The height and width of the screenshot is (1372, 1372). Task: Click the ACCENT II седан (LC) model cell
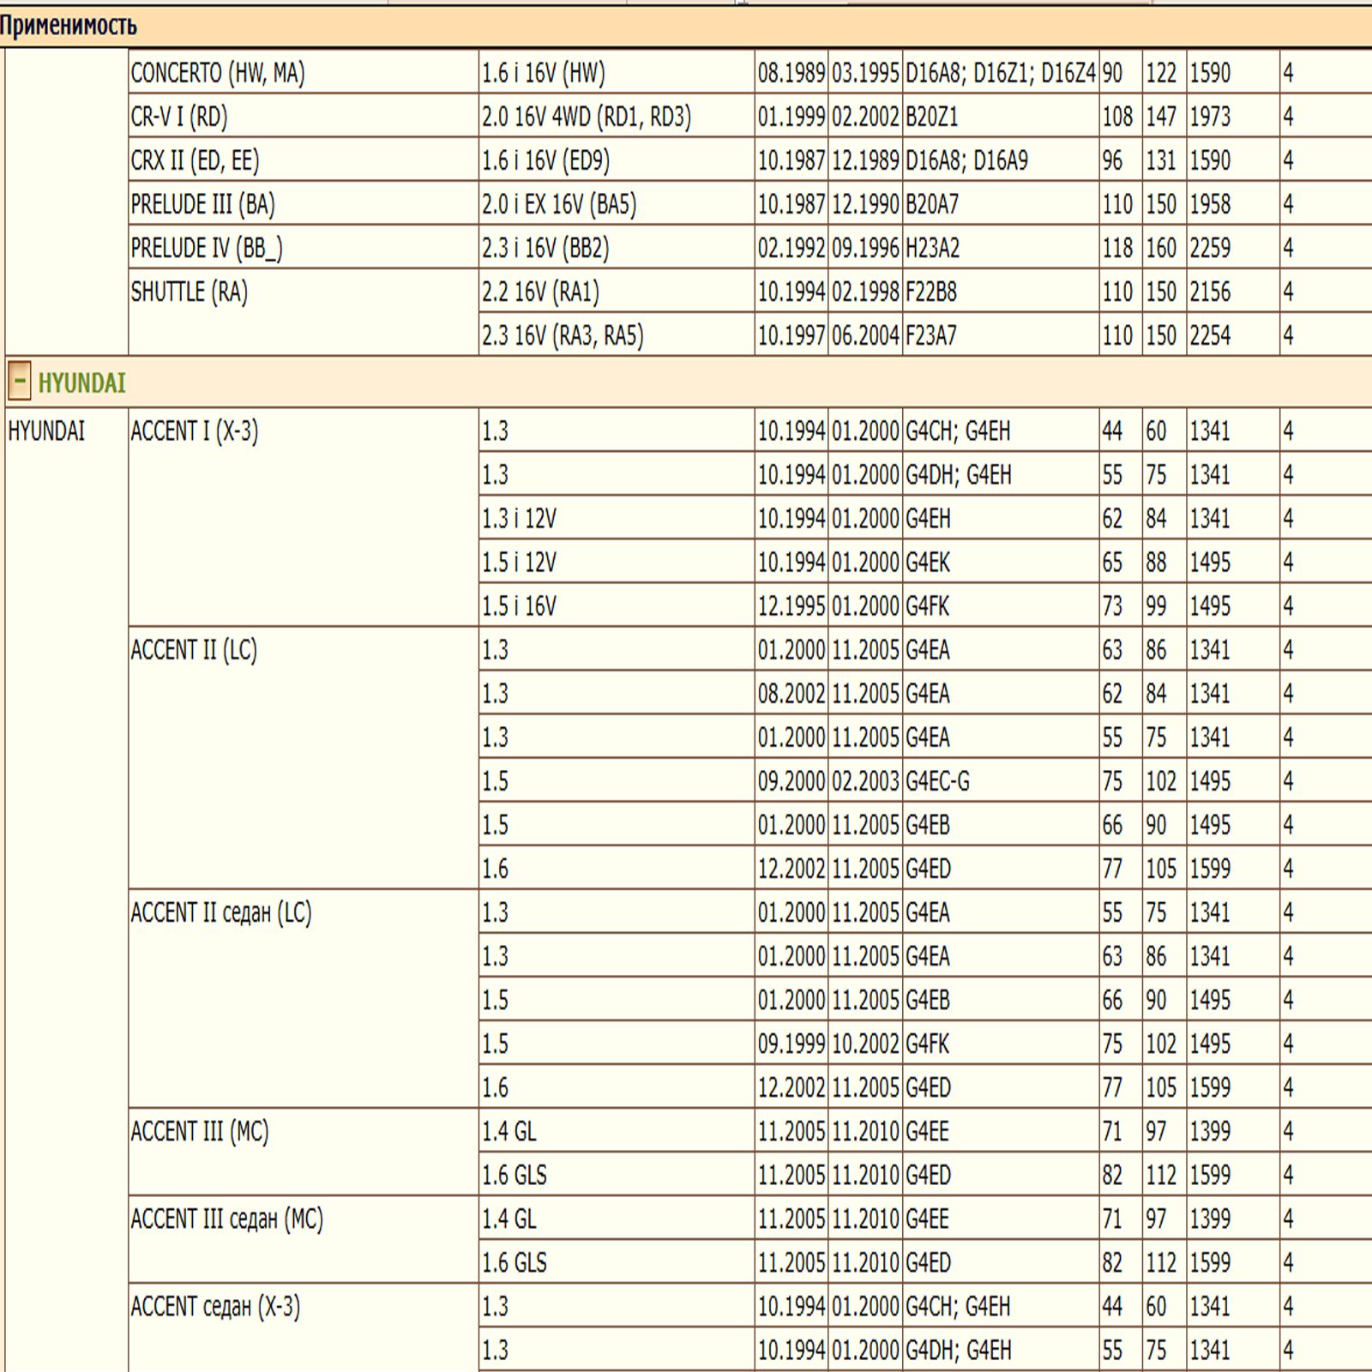pos(221,912)
